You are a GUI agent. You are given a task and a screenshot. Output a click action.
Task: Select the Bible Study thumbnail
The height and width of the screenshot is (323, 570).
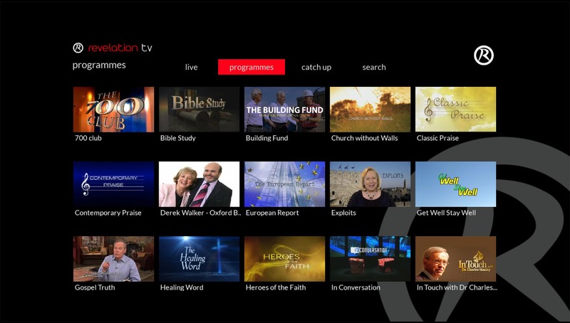click(x=199, y=109)
